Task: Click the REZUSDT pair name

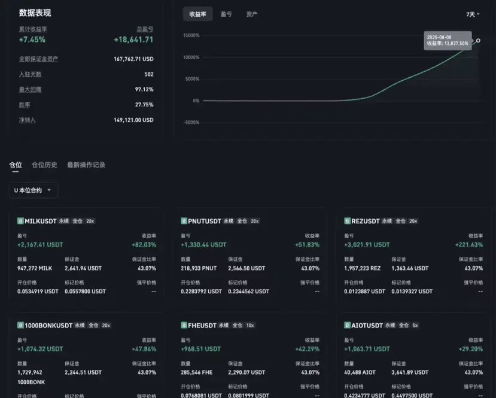Action: click(366, 221)
